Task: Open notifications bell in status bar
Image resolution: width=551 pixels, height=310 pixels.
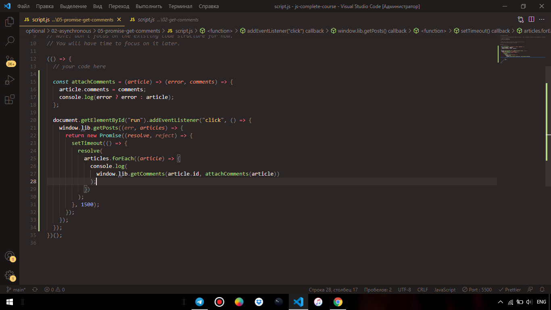Action: [542, 290]
